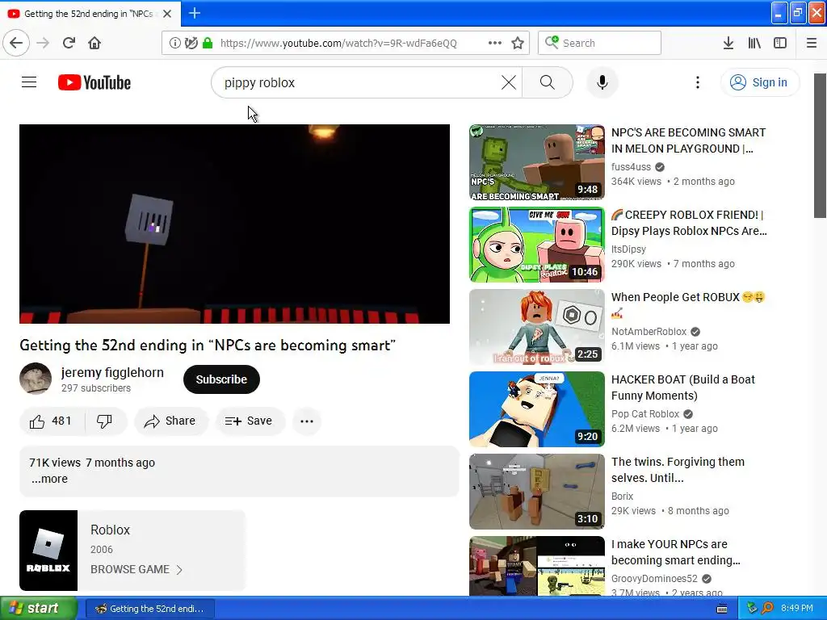Open the on-screen keyboard taskbar icon
The width and height of the screenshot is (827, 620).
pyautogui.click(x=722, y=609)
